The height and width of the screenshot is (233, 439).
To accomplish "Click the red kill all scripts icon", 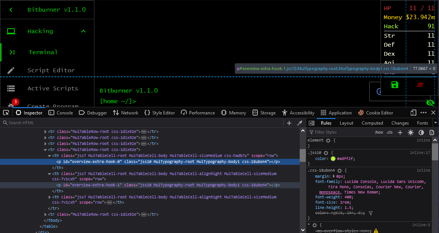I will 420,85.
